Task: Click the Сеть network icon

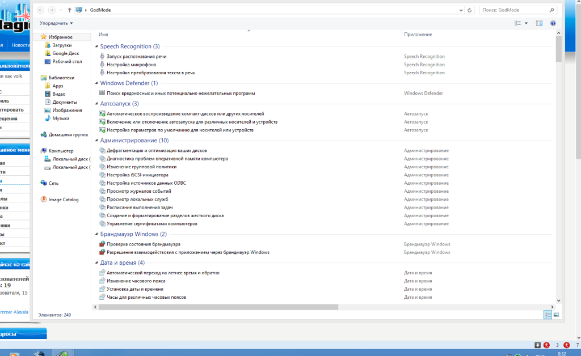Action: pyautogui.click(x=43, y=183)
